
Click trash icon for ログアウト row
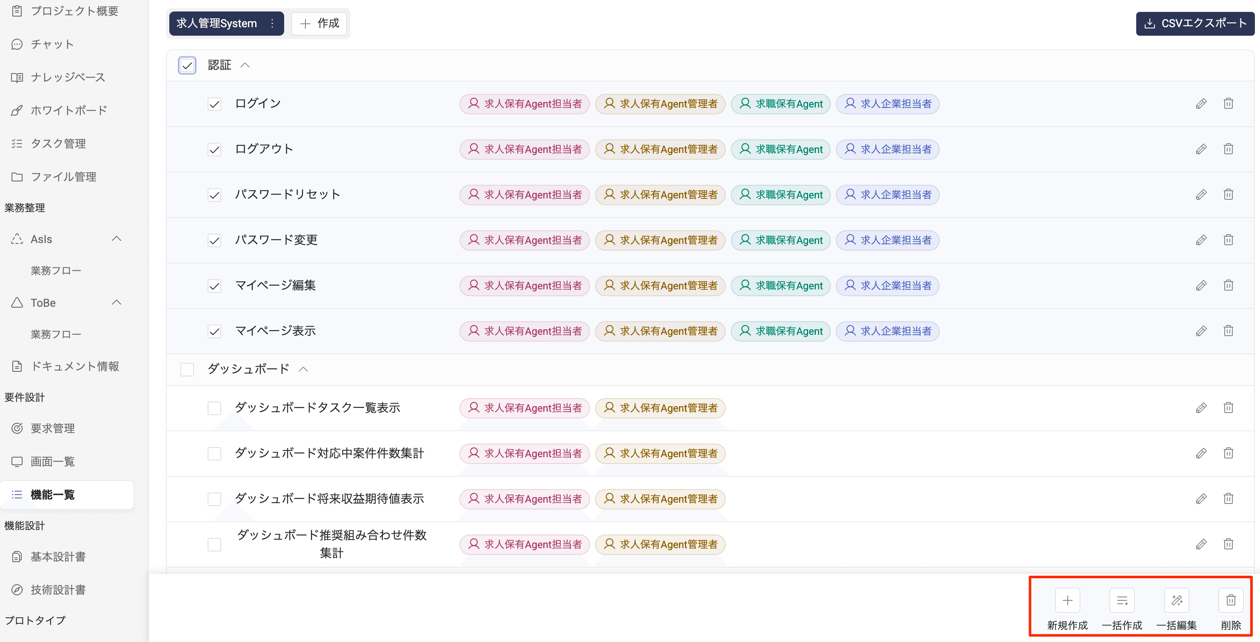pos(1228,149)
